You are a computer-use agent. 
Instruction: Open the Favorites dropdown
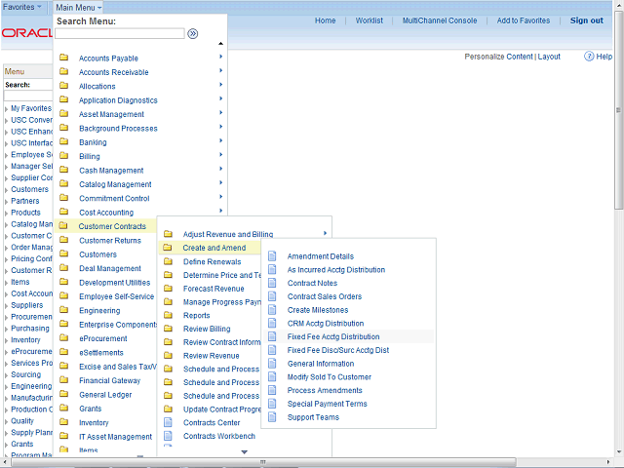(x=23, y=7)
